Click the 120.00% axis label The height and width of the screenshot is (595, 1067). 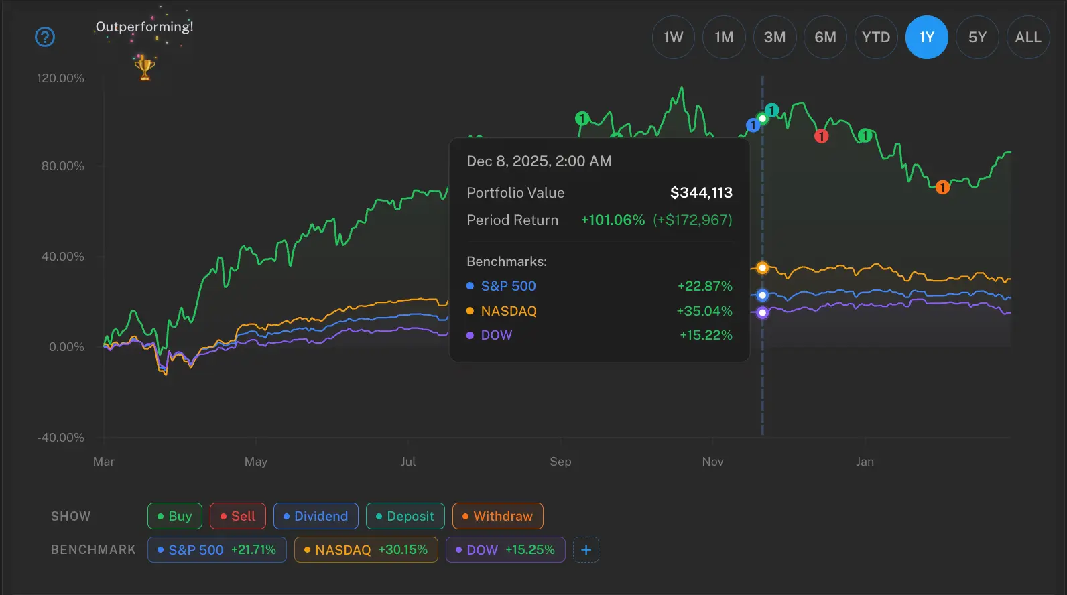pyautogui.click(x=60, y=78)
